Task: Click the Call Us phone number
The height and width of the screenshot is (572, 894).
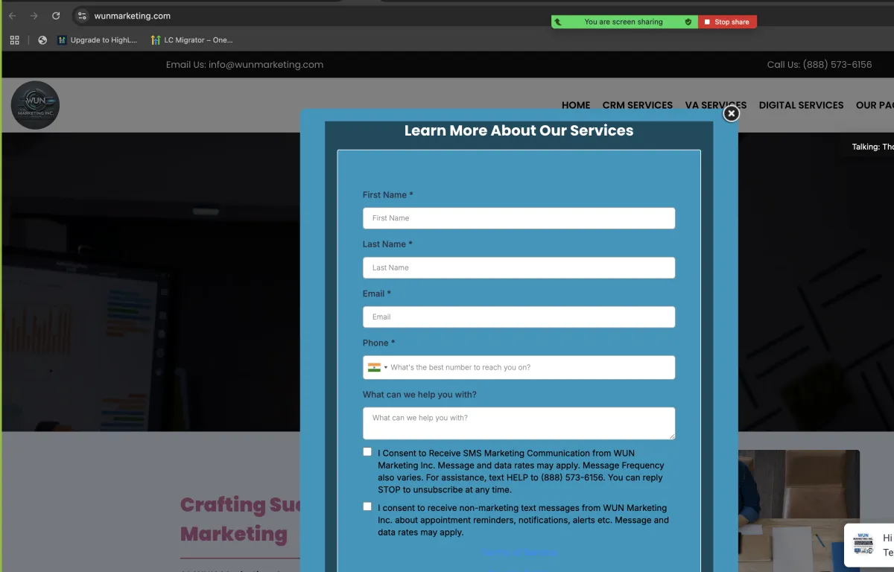Action: tap(837, 65)
